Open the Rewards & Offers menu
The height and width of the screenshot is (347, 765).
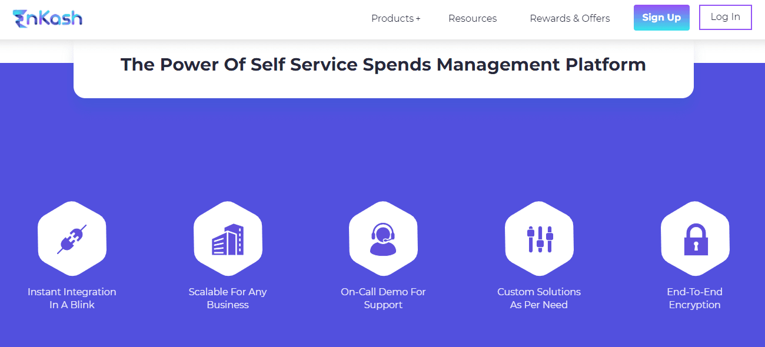tap(570, 18)
